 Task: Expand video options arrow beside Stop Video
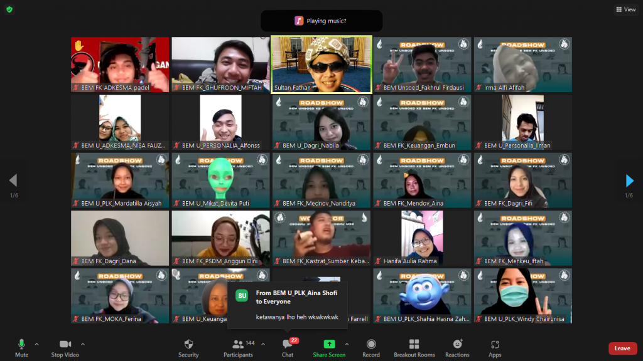point(83,343)
